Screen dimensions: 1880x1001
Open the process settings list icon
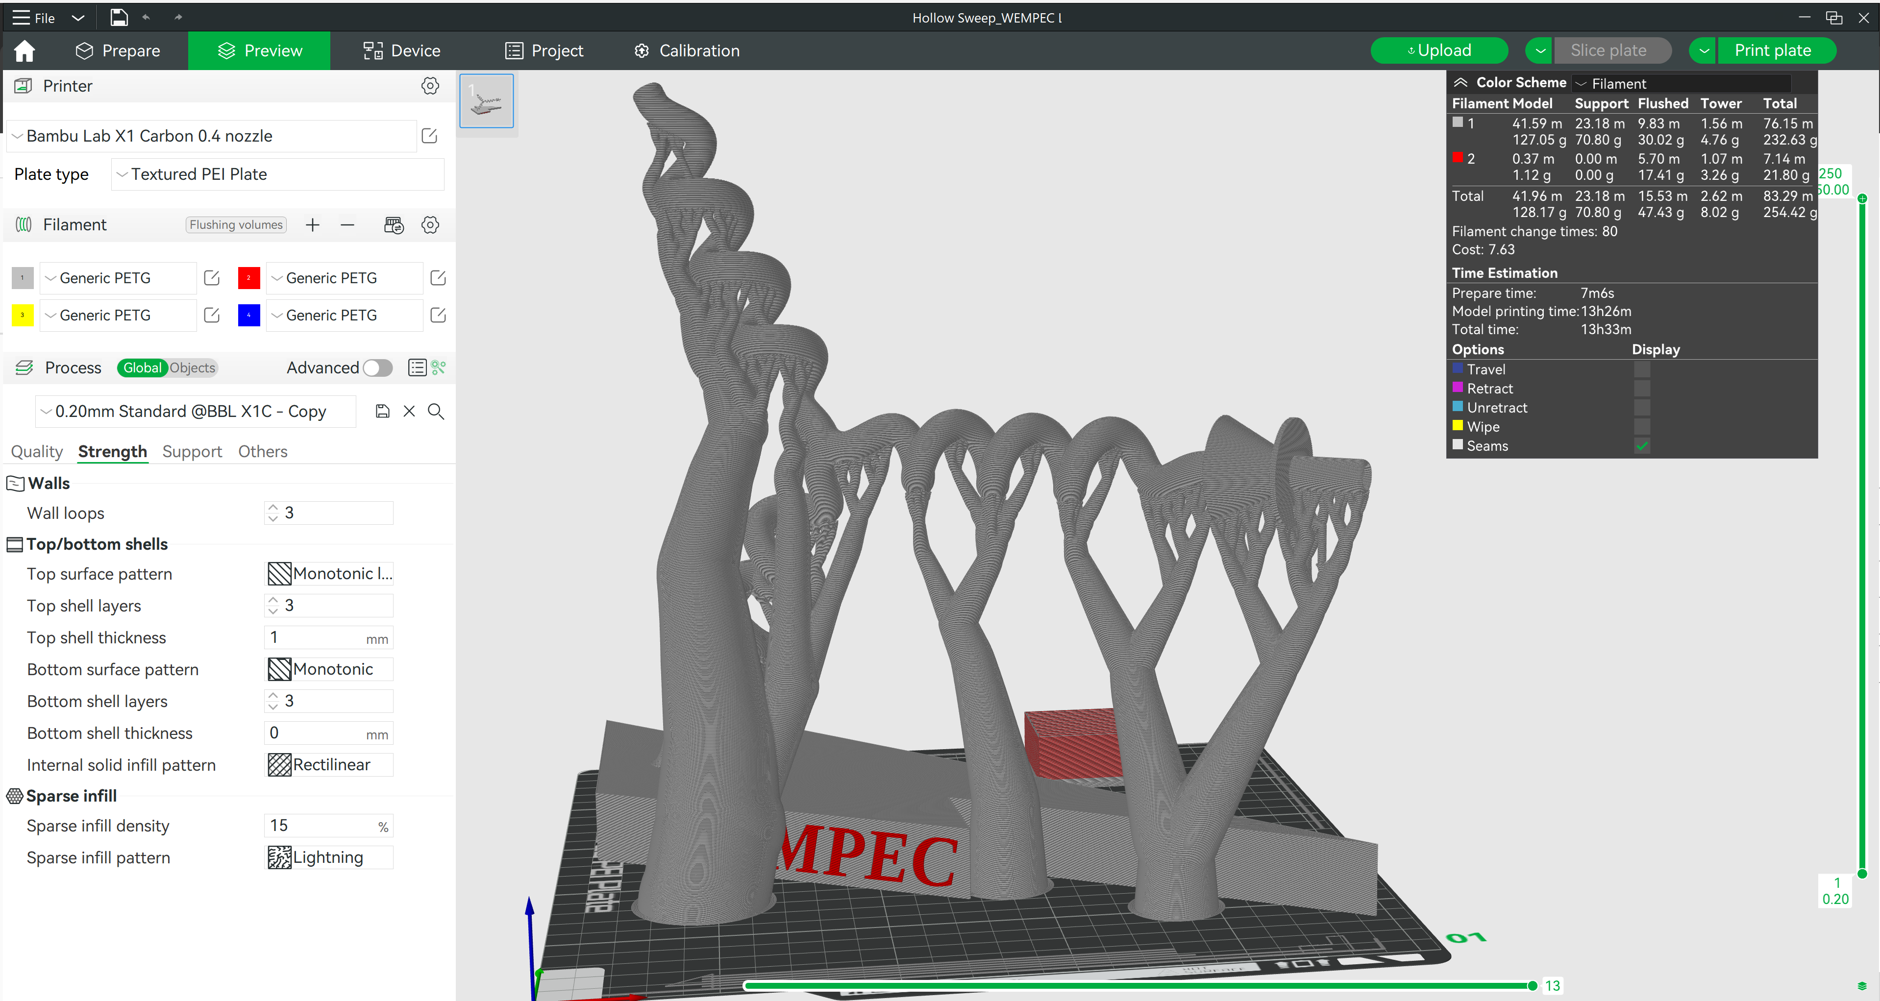click(x=417, y=367)
